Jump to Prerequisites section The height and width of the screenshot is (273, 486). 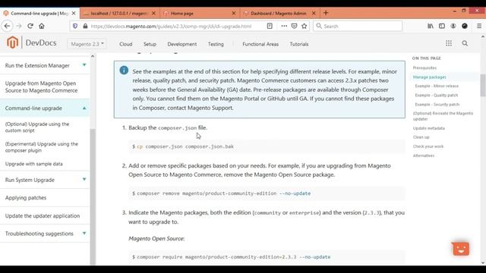click(424, 67)
